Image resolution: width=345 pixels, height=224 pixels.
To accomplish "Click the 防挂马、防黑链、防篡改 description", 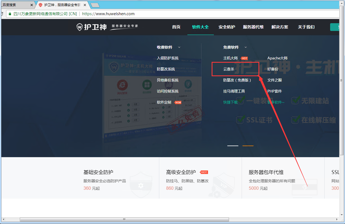I will tap(187, 181).
